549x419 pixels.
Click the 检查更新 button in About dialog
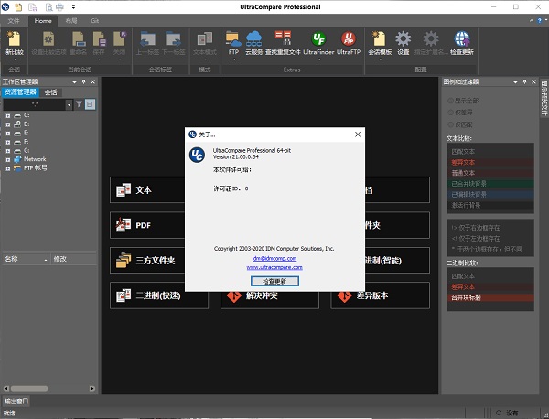[274, 281]
